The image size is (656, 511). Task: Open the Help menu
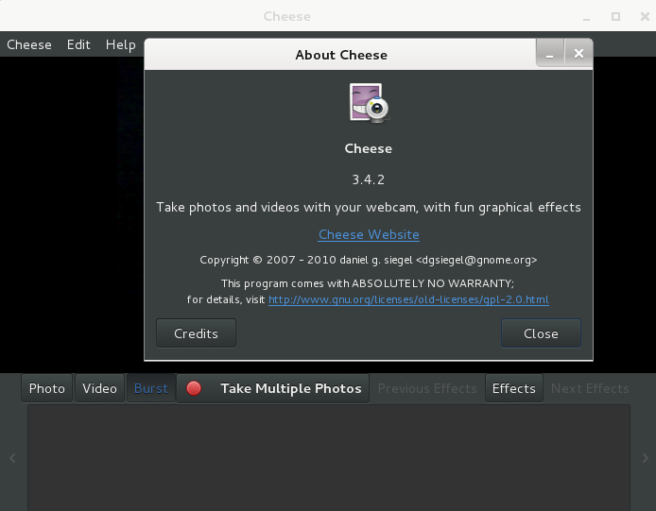coord(120,44)
